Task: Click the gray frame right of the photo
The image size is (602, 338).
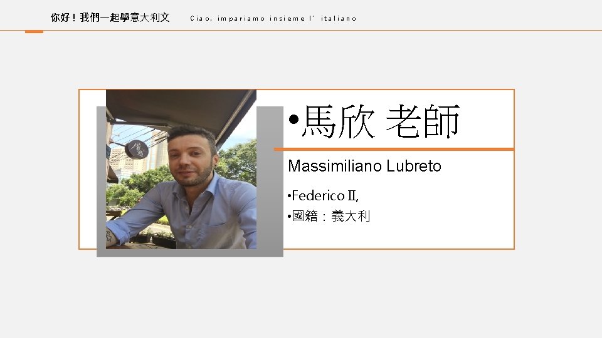Action: (270, 182)
